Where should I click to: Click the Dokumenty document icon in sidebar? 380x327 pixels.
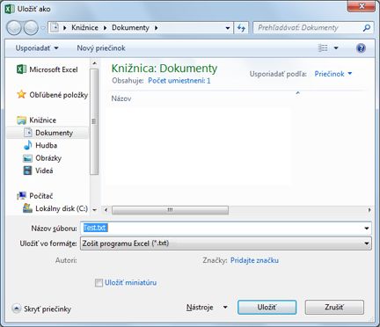coord(28,133)
